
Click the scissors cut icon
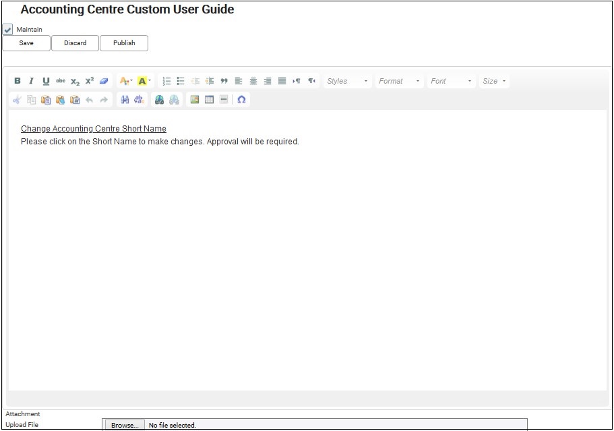pos(17,100)
